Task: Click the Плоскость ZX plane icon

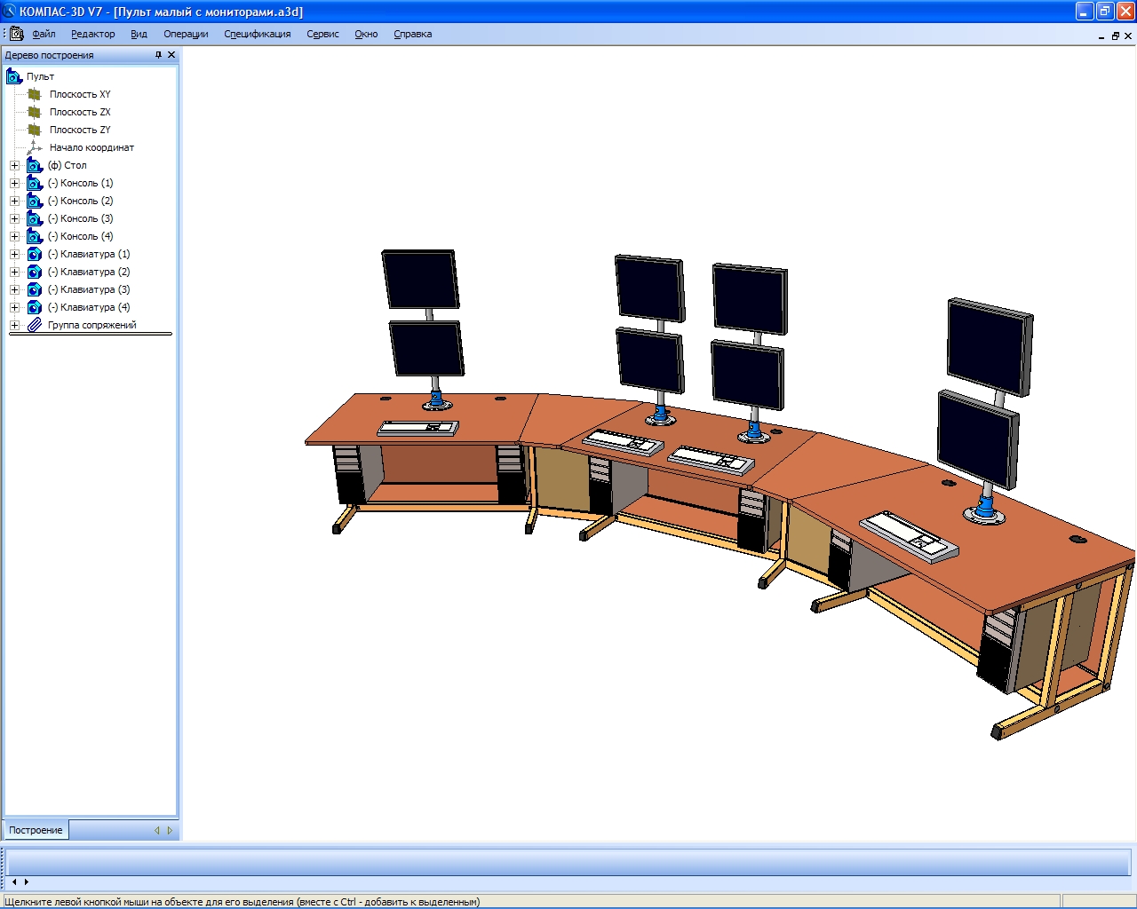Action: 35,112
